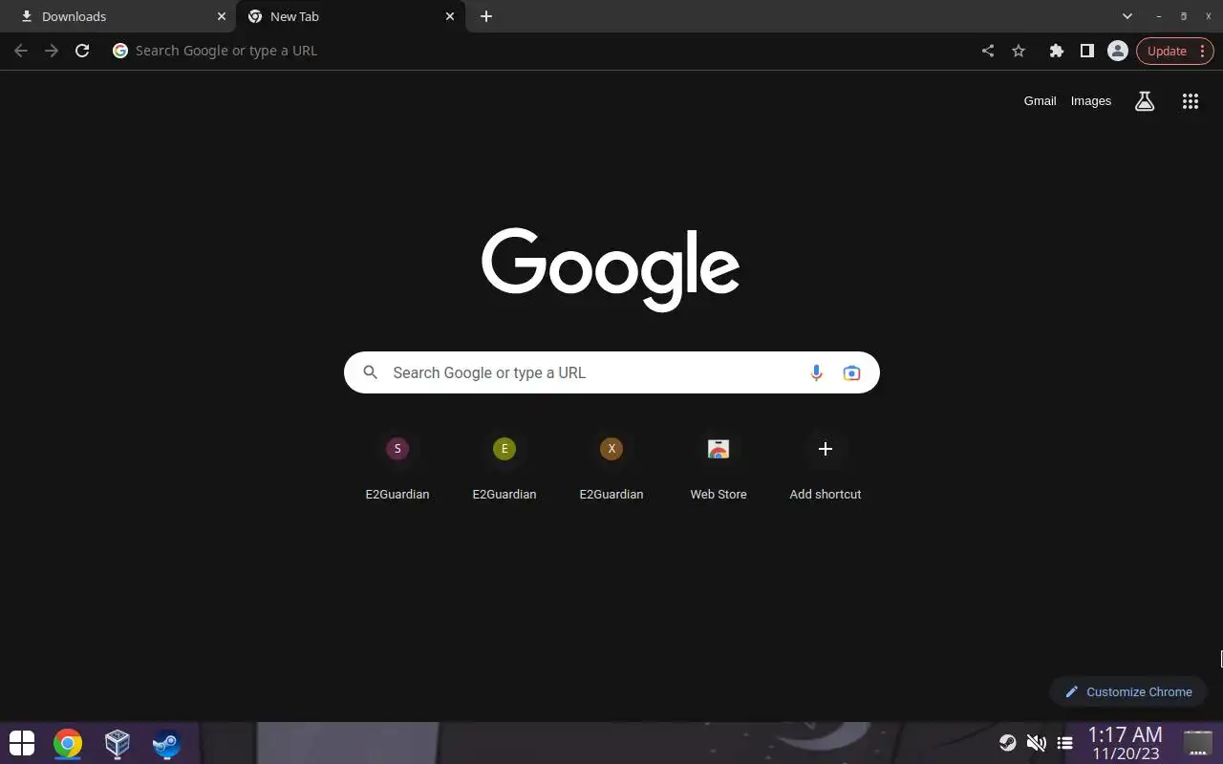This screenshot has width=1223, height=764.
Task: Launch VirtualBox from the taskbar
Action: tap(118, 743)
